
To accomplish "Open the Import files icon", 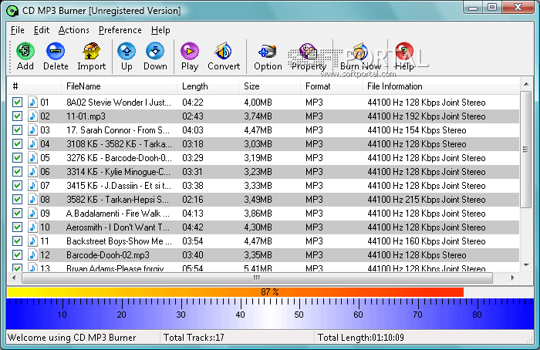I will coord(92,54).
